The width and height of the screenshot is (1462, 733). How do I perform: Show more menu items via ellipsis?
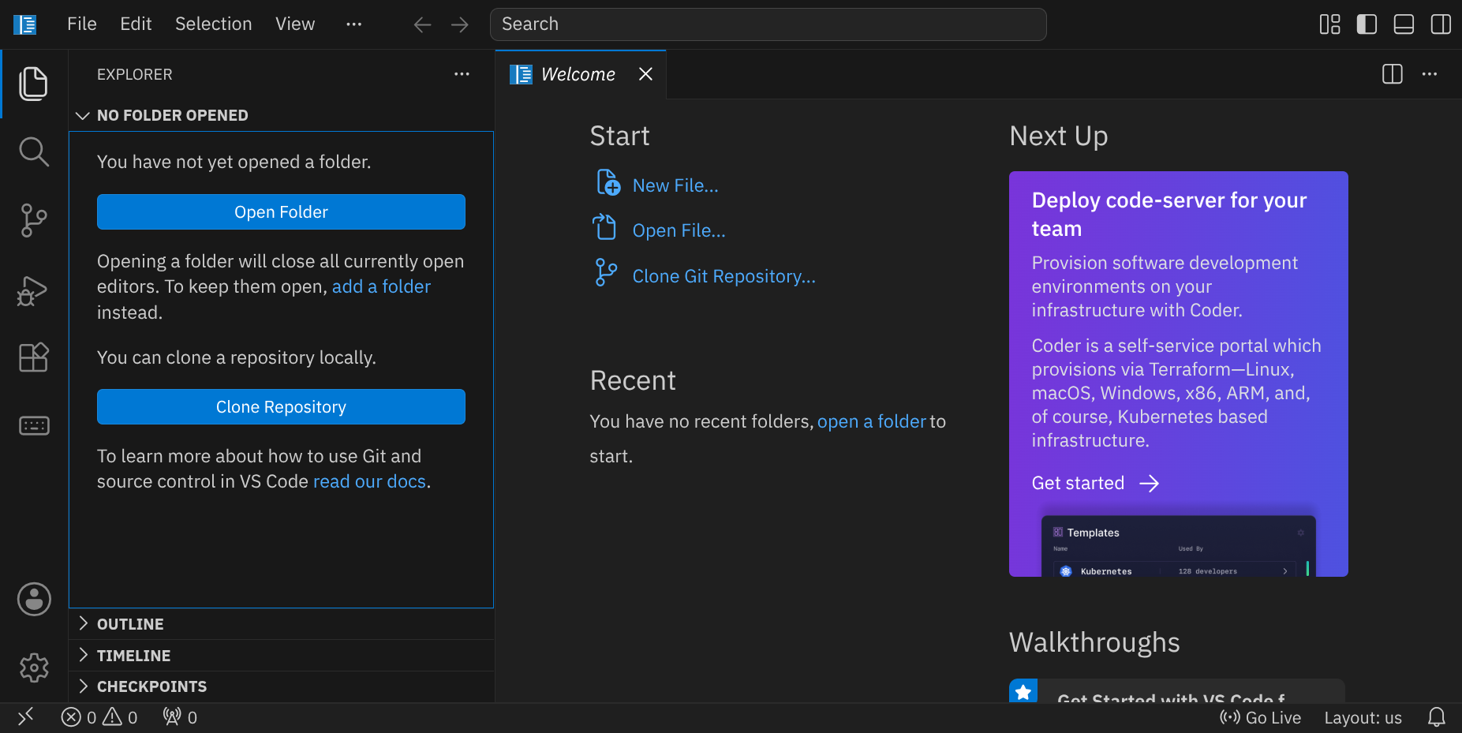pyautogui.click(x=354, y=24)
